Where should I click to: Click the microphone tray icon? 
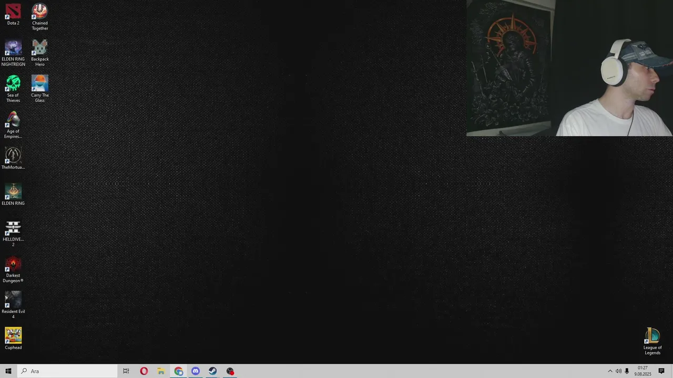pos(627,371)
